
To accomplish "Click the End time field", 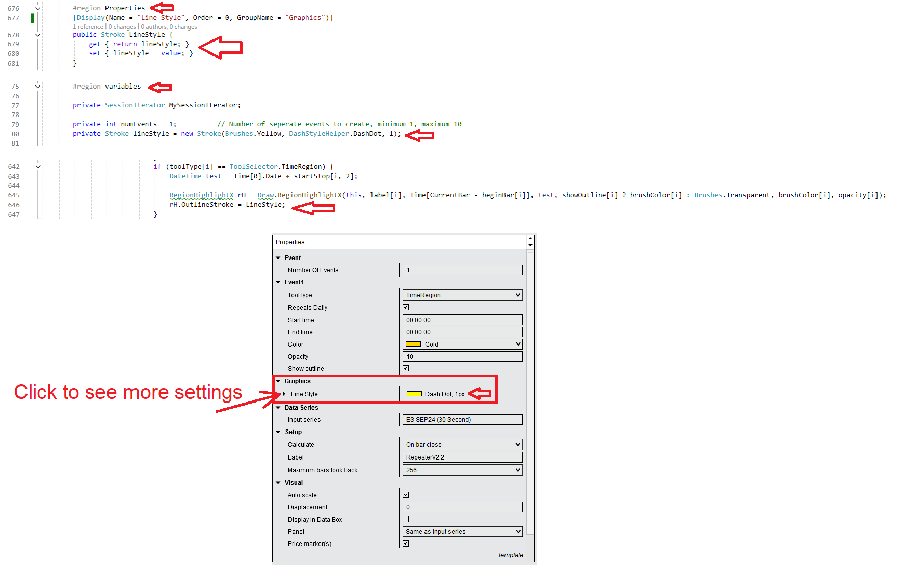I will pos(462,332).
